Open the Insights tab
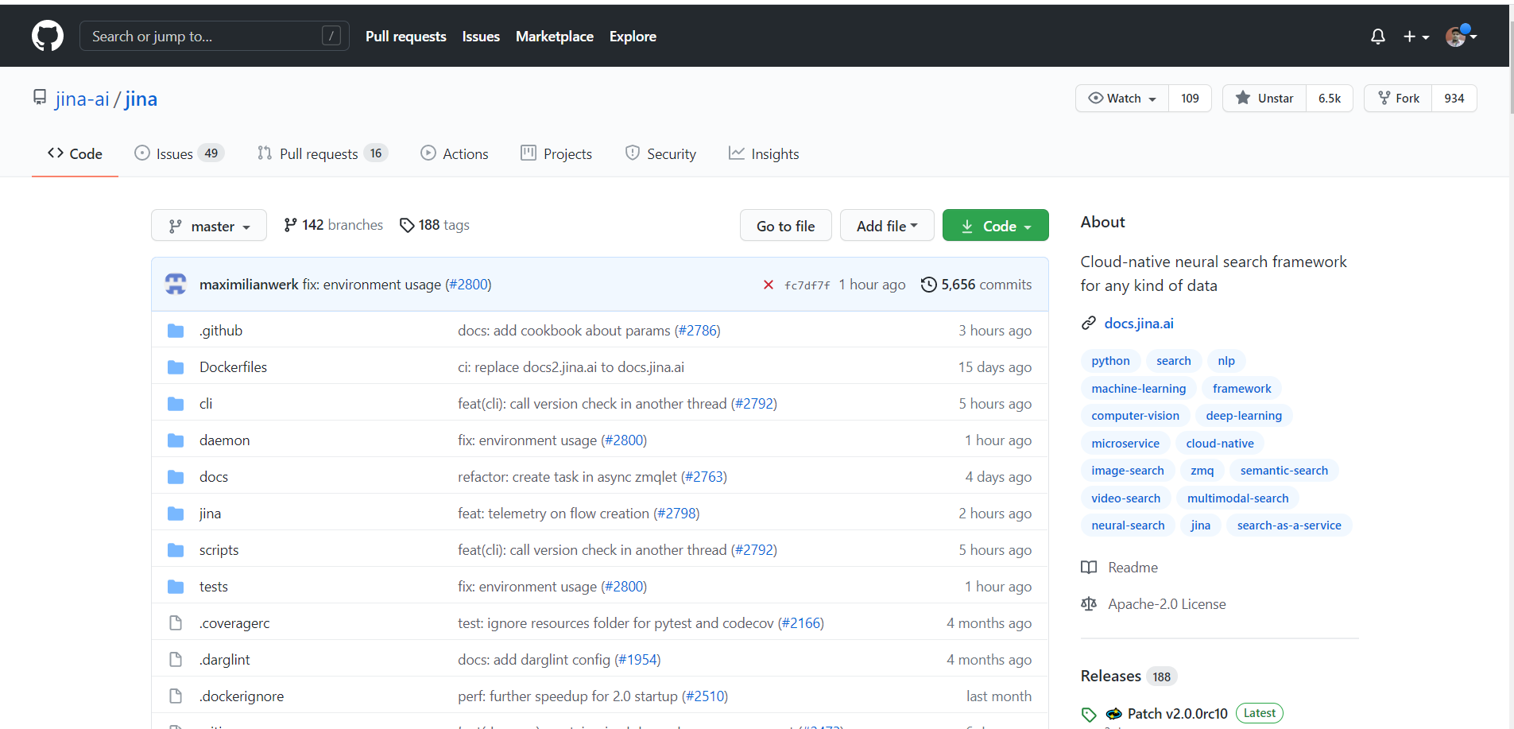The height and width of the screenshot is (729, 1514). click(764, 154)
